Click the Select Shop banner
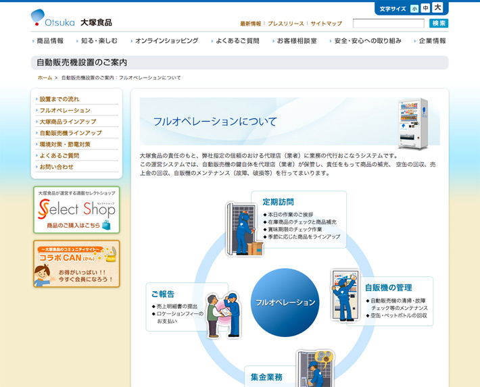 point(76,210)
